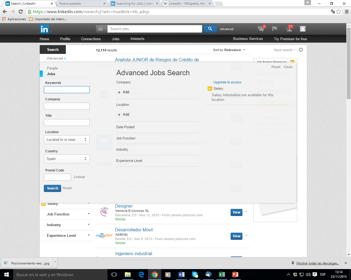Open the Country Spain dropdown
Screen dimensions: 351x280
tap(67, 159)
